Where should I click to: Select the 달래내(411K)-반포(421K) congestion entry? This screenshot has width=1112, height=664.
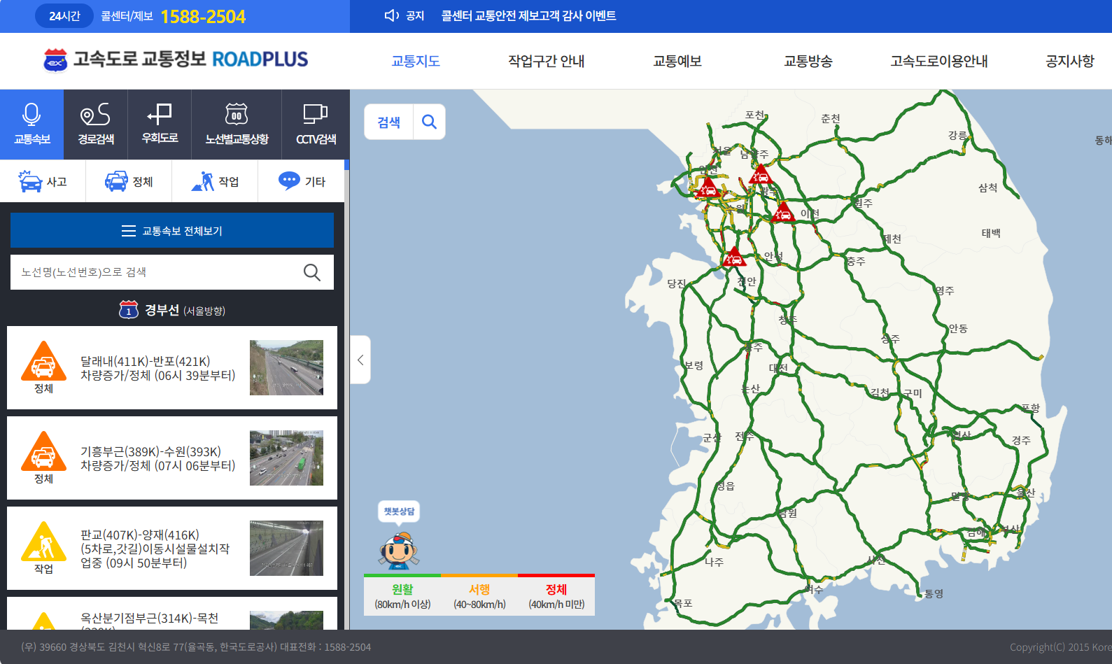(x=172, y=367)
